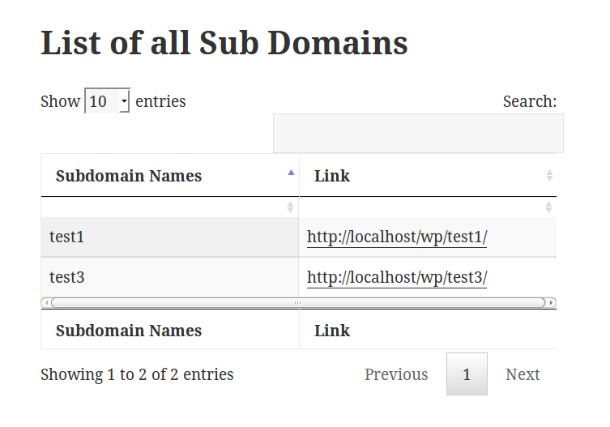Click the Link column header text
The height and width of the screenshot is (427, 610).
332,176
